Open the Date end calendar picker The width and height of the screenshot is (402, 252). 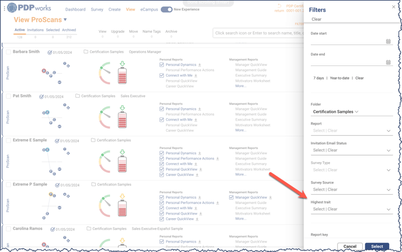pyautogui.click(x=388, y=63)
